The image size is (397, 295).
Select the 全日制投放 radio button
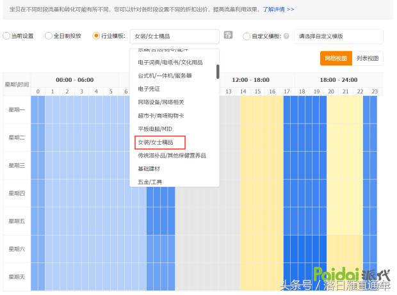pos(48,36)
